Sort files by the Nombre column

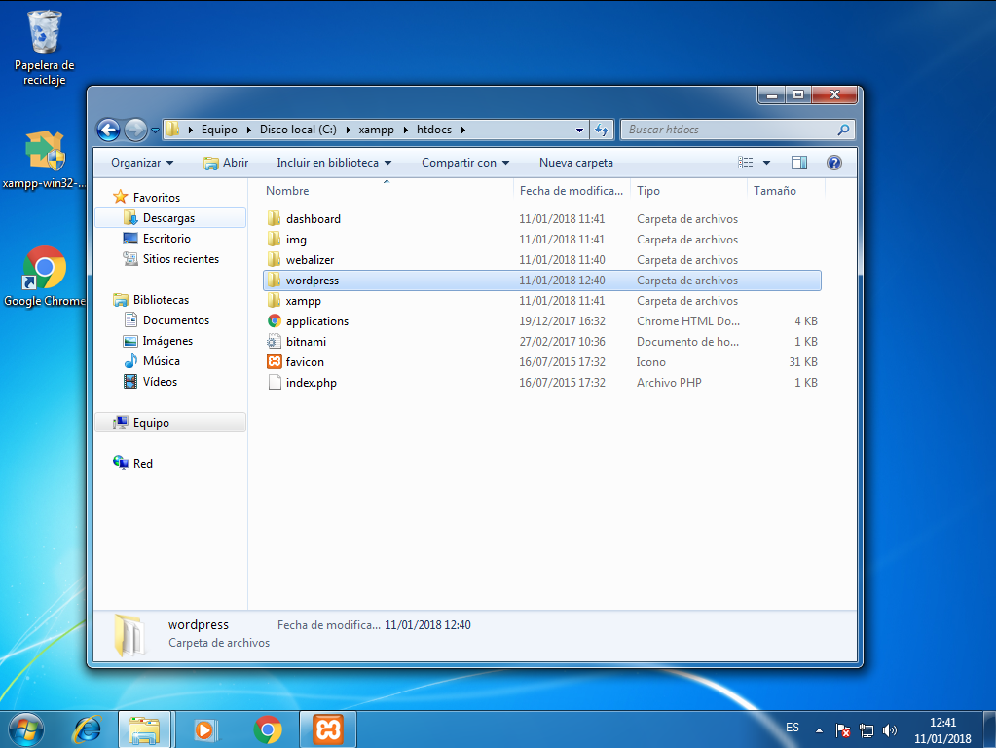click(286, 191)
